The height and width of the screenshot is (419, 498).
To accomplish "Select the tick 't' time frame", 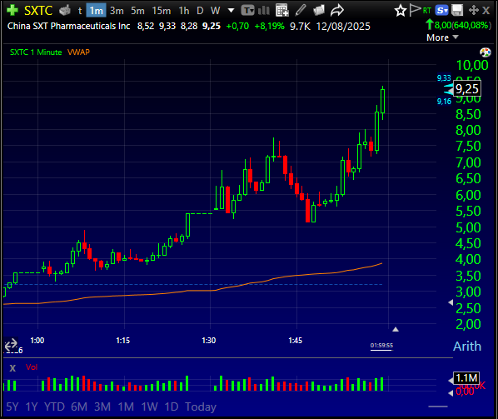I will click(80, 11).
